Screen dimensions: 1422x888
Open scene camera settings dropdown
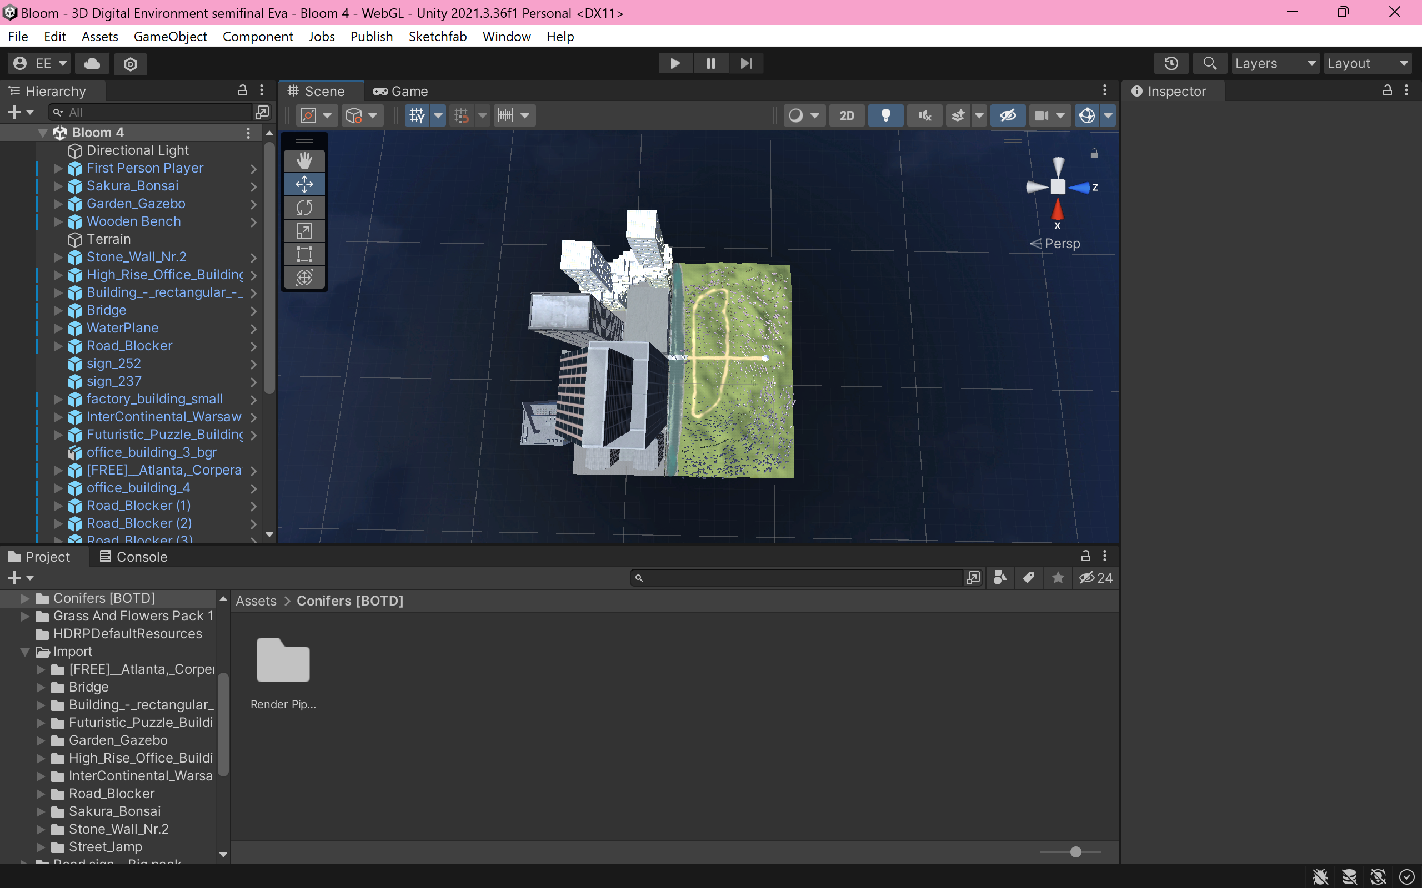1049,115
